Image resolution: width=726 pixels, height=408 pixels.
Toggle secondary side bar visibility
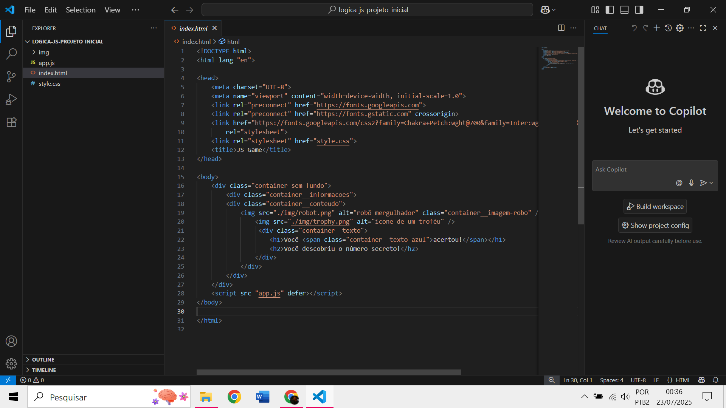coord(639,10)
